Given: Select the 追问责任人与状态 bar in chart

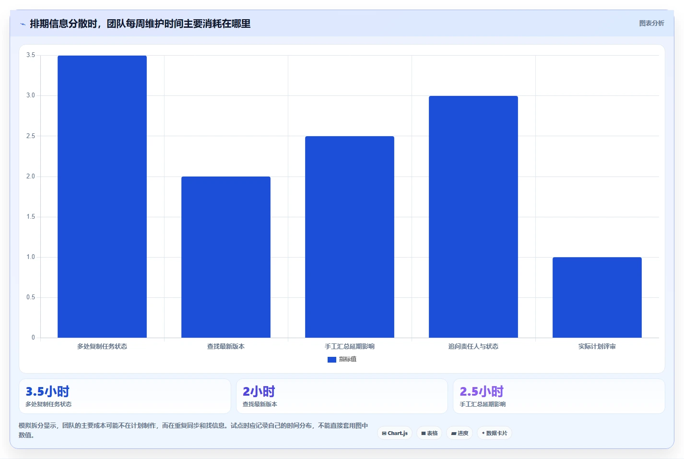Looking at the screenshot, I should pyautogui.click(x=473, y=217).
